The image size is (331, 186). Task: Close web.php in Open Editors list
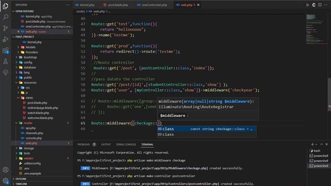19,32
